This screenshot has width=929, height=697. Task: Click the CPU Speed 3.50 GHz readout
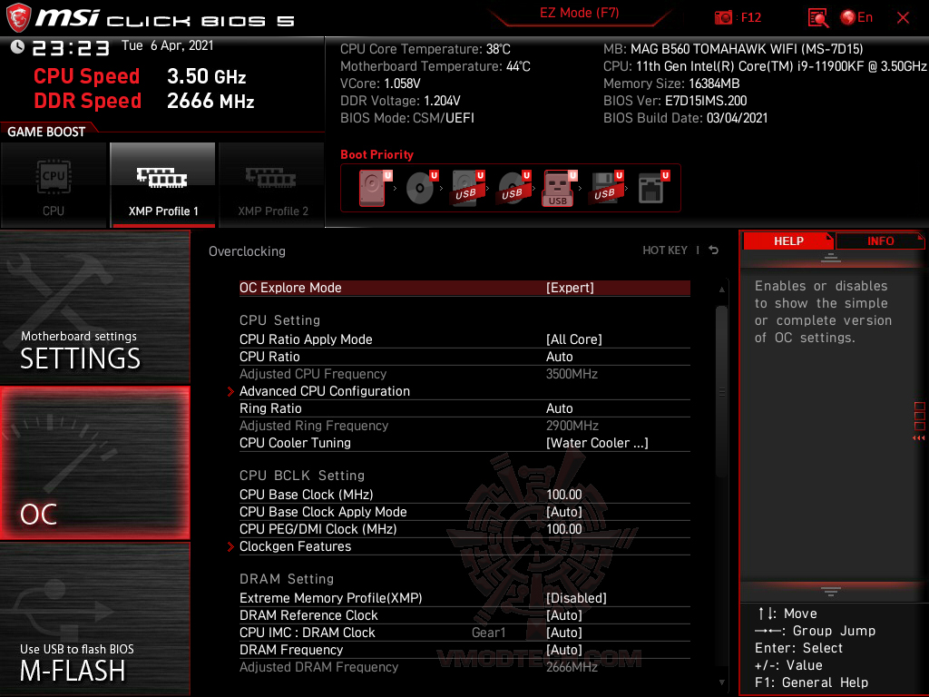pyautogui.click(x=140, y=76)
